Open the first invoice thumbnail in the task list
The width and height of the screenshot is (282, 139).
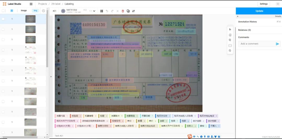point(30,19)
